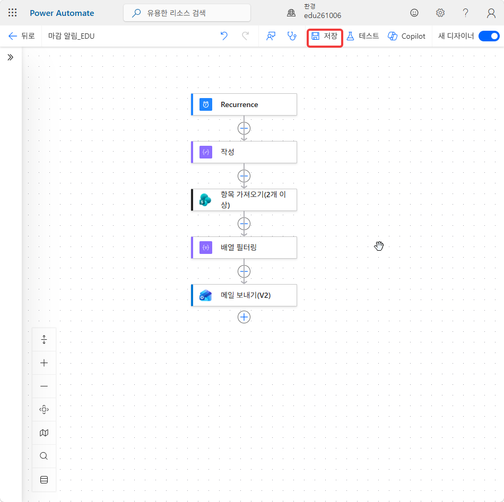
Task: Insert a step after 배열 필터링
Action: [244, 271]
